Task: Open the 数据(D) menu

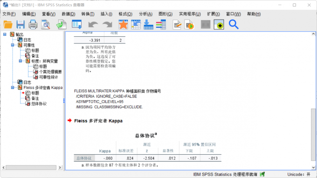Action: 69,14
